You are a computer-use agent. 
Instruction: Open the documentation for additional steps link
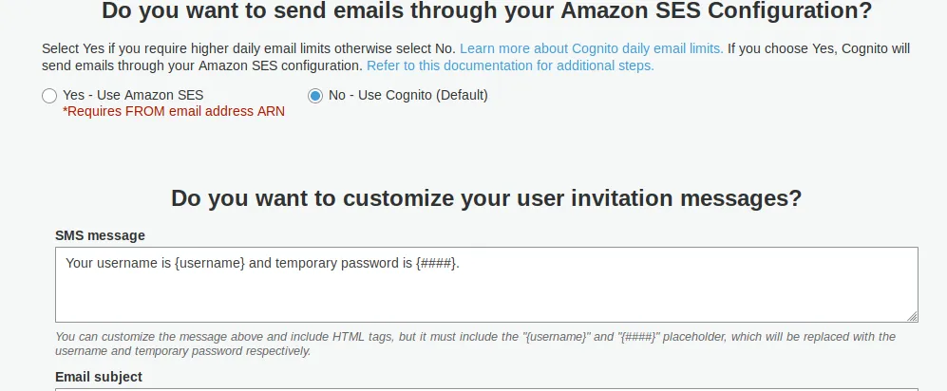[510, 65]
